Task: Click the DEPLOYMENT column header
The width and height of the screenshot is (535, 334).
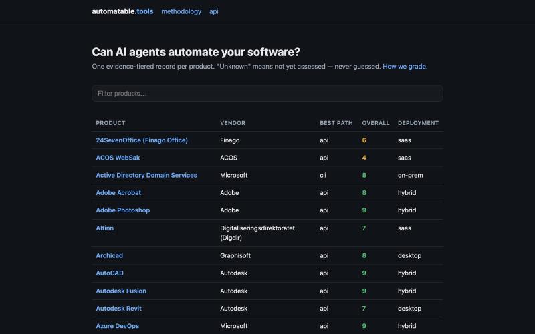Action: click(x=419, y=123)
